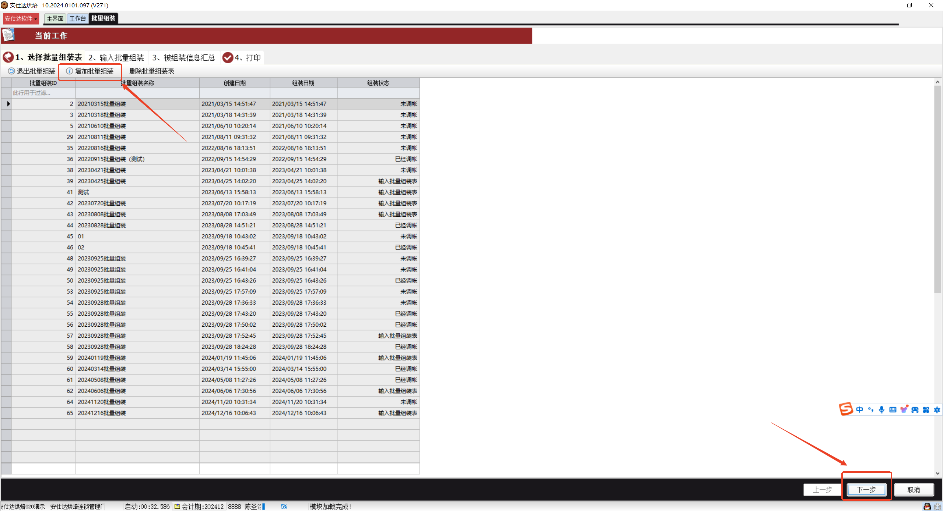Open the Sogou toolbox grid icon
This screenshot has width=943, height=511.
point(926,409)
